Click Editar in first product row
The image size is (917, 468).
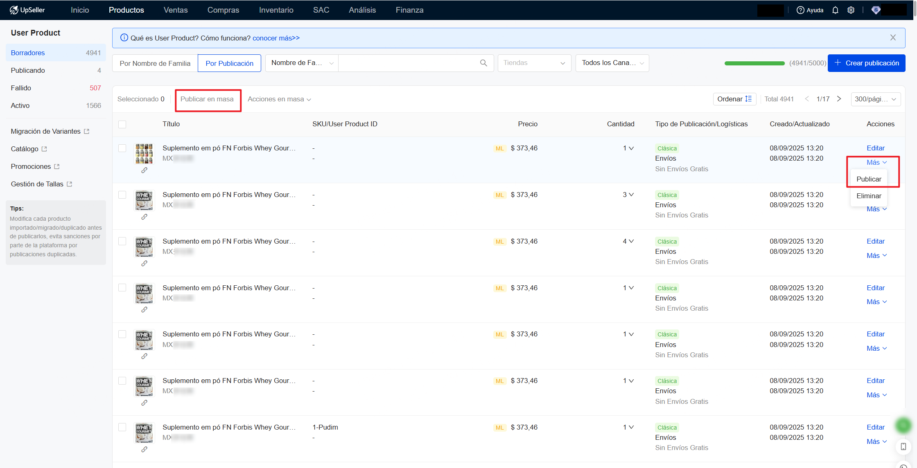[876, 148]
